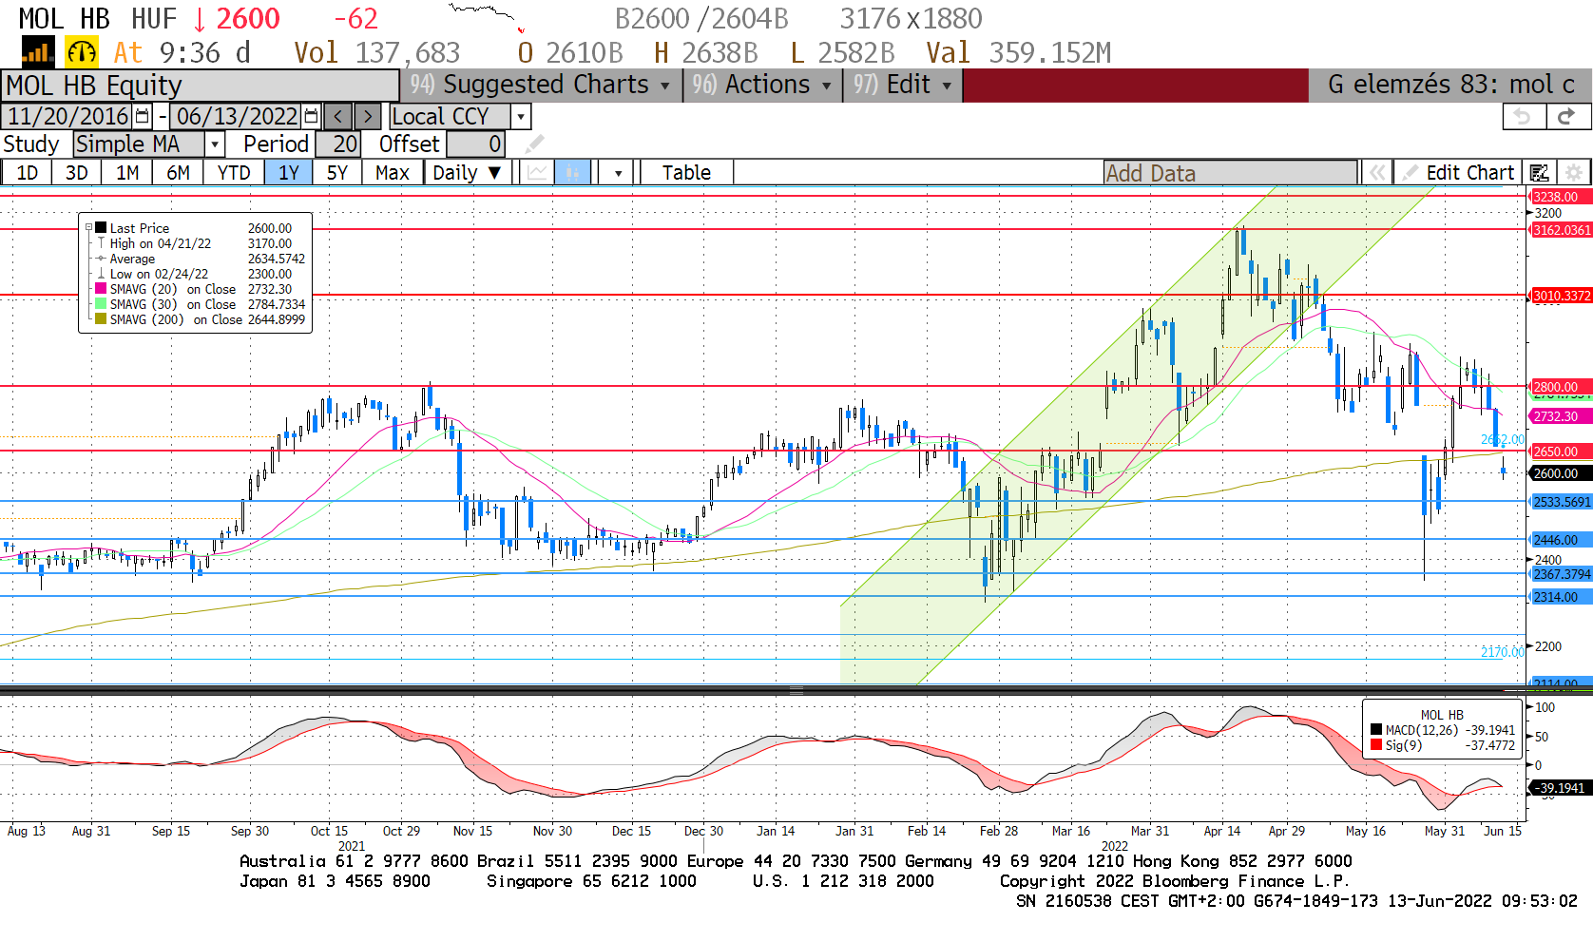Click the Offset field showing 0
The width and height of the screenshot is (1593, 942).
click(x=475, y=144)
